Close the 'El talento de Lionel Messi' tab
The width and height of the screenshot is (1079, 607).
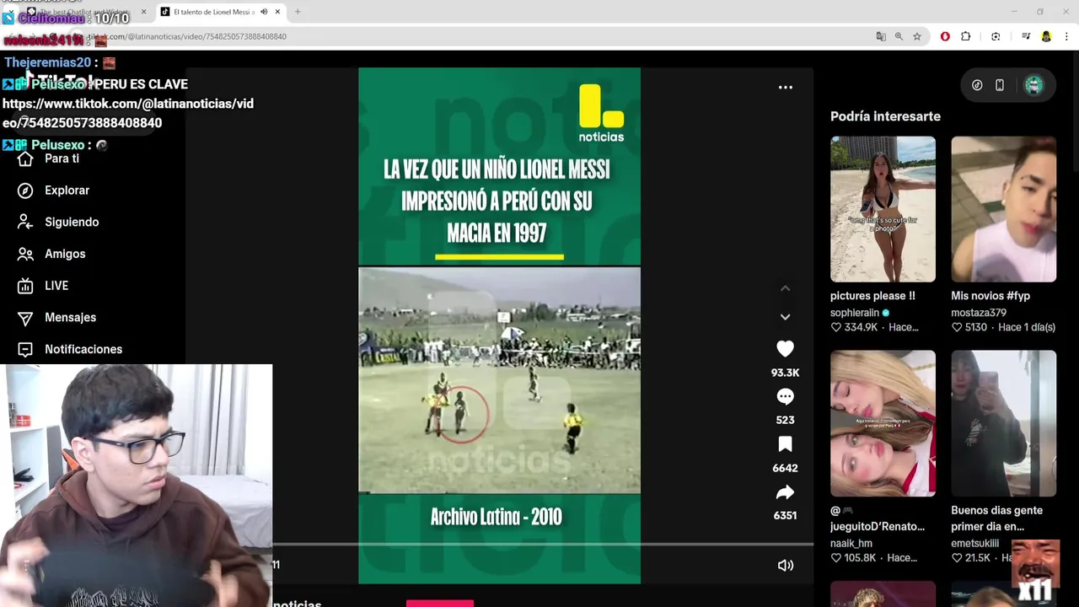[277, 12]
